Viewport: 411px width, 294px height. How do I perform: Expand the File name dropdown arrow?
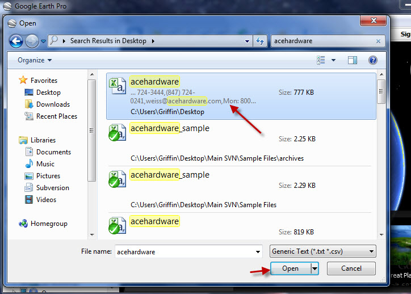[258, 252]
